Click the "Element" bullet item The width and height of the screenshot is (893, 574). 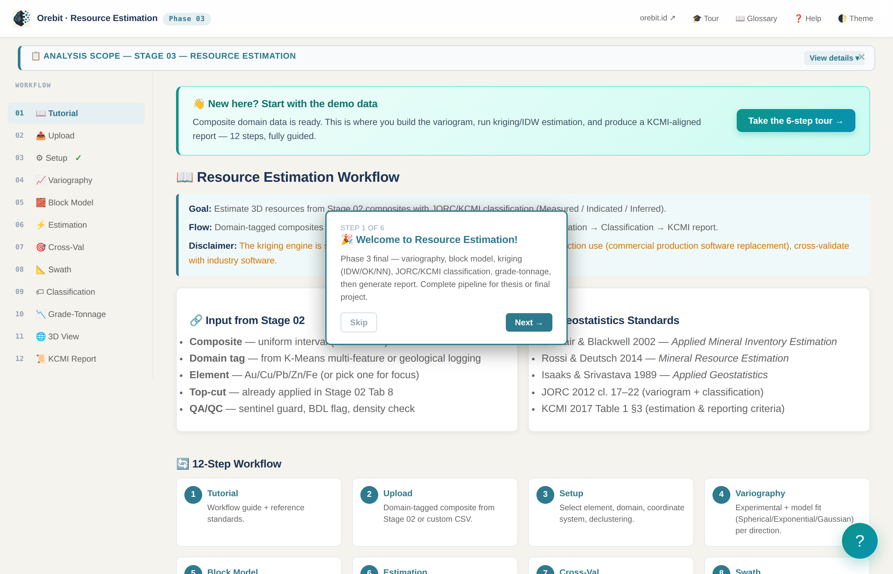304,375
